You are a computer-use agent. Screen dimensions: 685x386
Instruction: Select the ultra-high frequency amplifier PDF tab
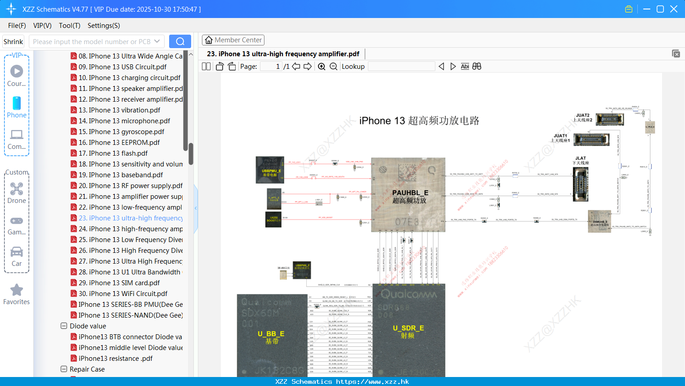[x=283, y=54]
